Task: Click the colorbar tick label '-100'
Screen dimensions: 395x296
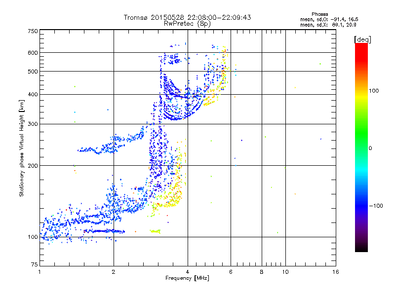Action: 376,206
